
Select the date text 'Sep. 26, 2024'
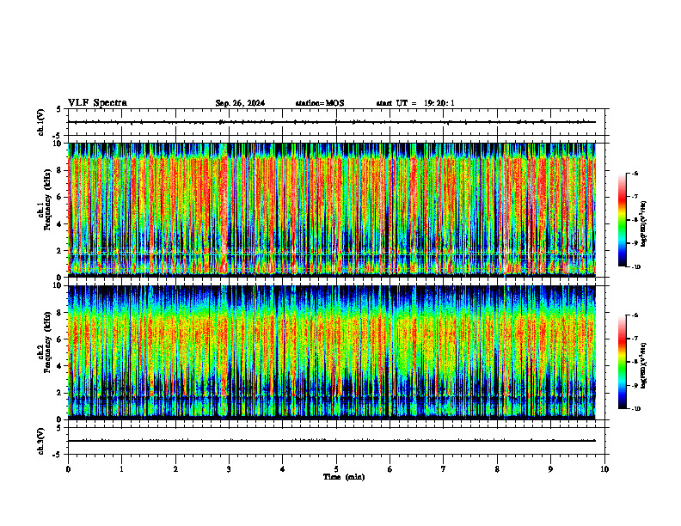240,103
